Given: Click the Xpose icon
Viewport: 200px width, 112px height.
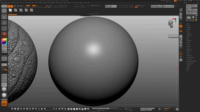Looking at the screenshot, I should (x=181, y=60).
